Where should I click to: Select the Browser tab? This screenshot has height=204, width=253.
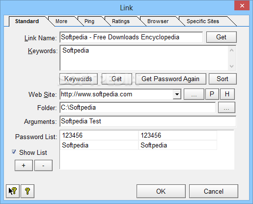point(158,21)
